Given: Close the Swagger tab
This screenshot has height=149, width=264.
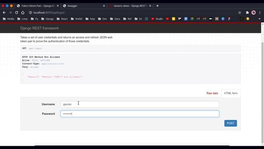Looking at the screenshot, I should coord(104,6).
